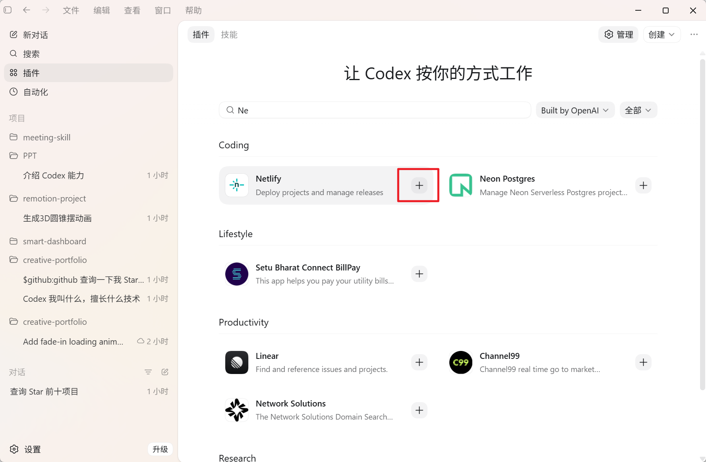Collapse the remotion-project folder

(x=89, y=198)
